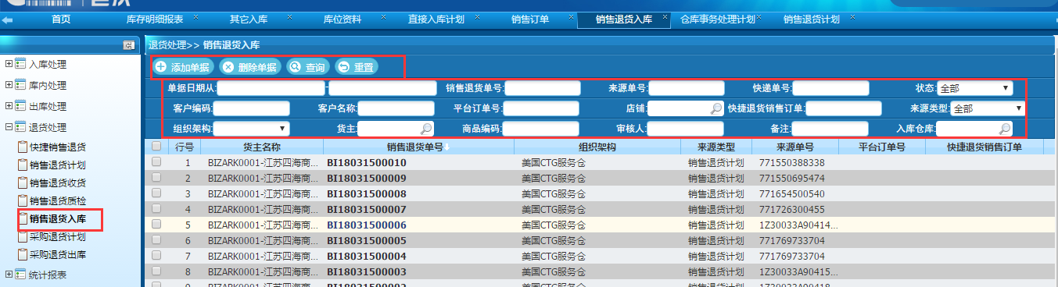This screenshot has height=287, width=1058.
Task: Open the 状态 dropdown
Action: (x=976, y=88)
